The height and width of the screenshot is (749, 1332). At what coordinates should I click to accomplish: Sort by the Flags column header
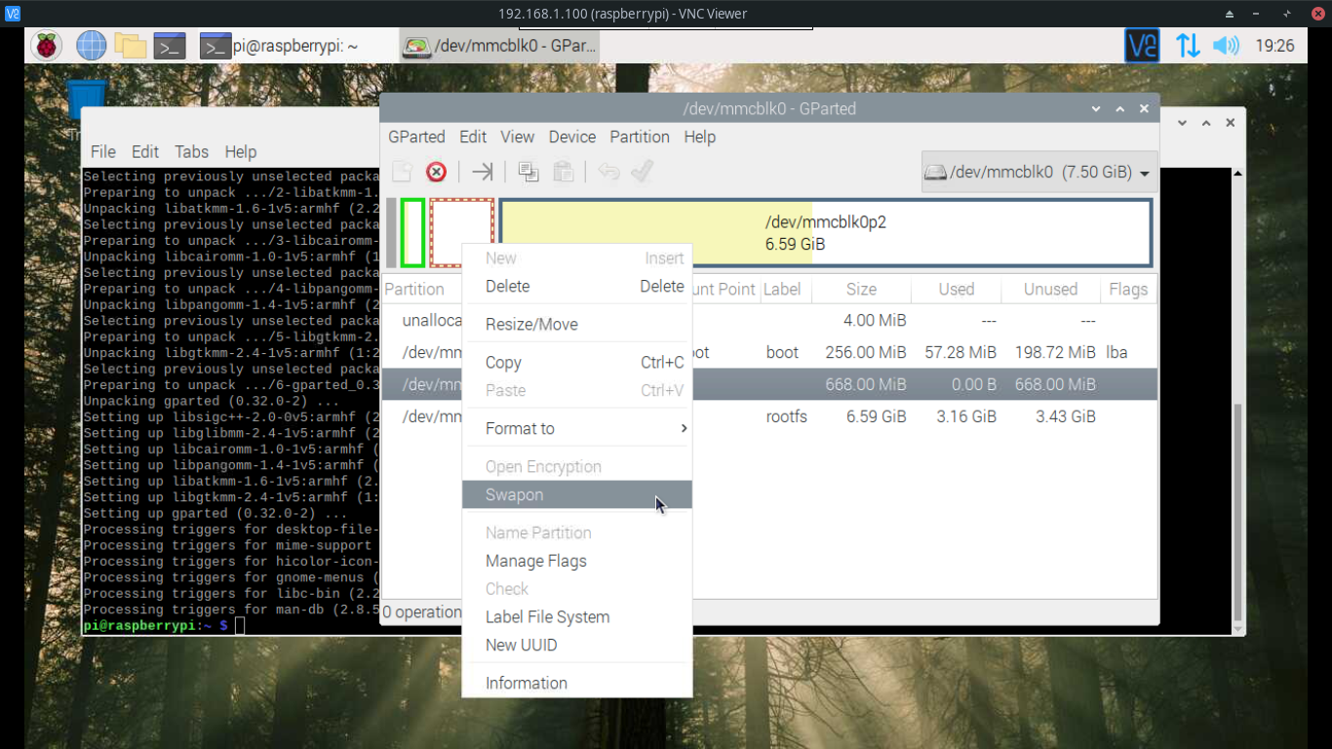click(x=1128, y=290)
